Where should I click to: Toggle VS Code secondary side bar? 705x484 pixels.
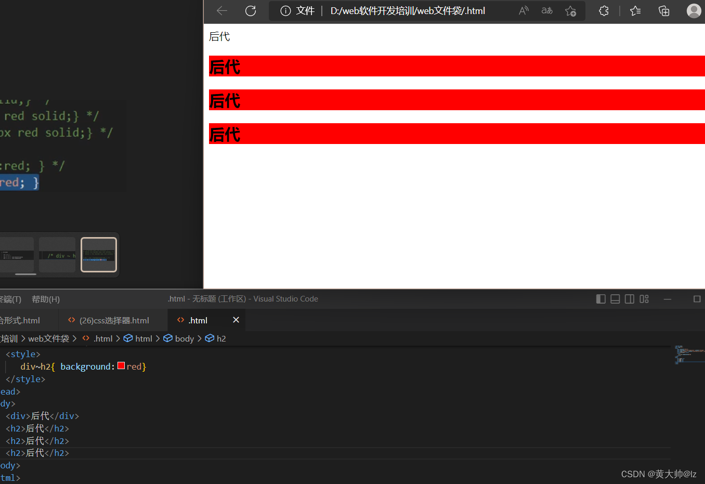(x=630, y=299)
